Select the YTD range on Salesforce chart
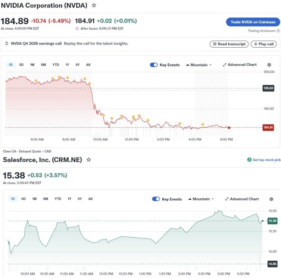The width and height of the screenshot is (281, 278). 58,199
